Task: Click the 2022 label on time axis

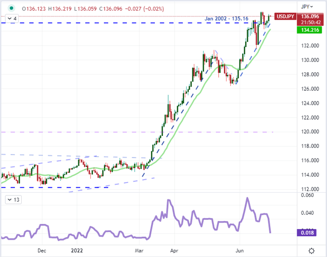Action: click(77, 251)
